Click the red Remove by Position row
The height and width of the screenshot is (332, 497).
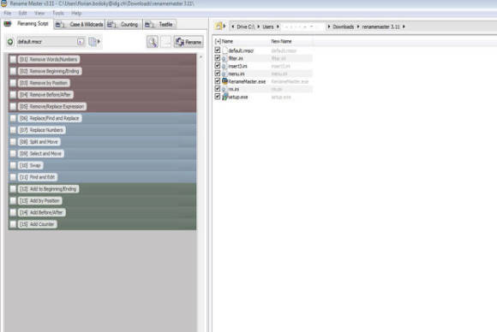click(x=102, y=83)
